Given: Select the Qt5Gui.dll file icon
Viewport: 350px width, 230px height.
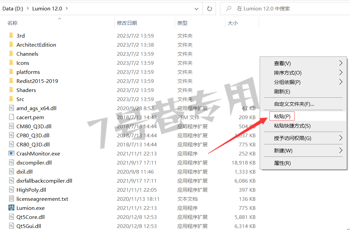Looking at the screenshot, I should pyautogui.click(x=11, y=226).
